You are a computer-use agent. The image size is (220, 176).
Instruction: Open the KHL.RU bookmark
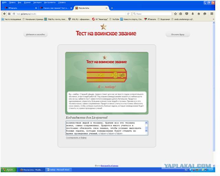pyautogui.click(x=79, y=19)
